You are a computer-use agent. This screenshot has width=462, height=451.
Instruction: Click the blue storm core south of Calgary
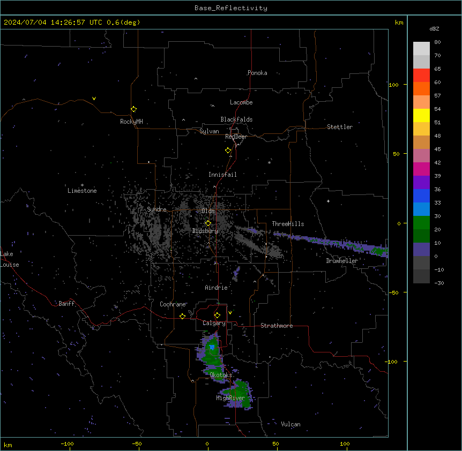(x=212, y=348)
